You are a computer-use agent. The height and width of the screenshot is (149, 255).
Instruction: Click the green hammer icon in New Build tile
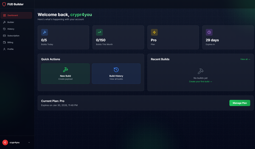click(x=65, y=70)
